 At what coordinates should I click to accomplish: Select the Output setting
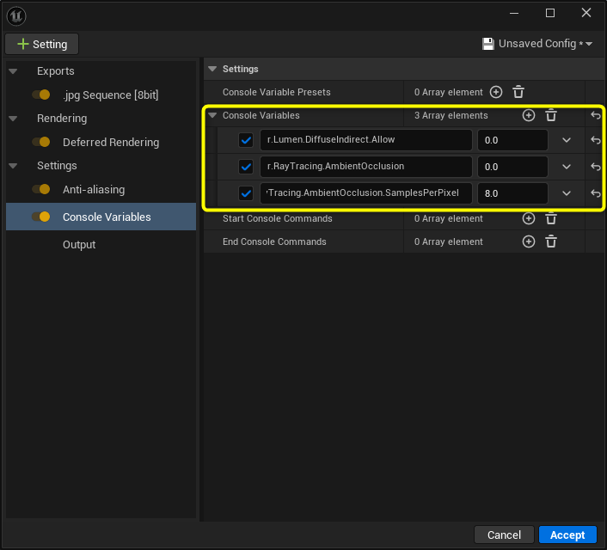(x=79, y=245)
